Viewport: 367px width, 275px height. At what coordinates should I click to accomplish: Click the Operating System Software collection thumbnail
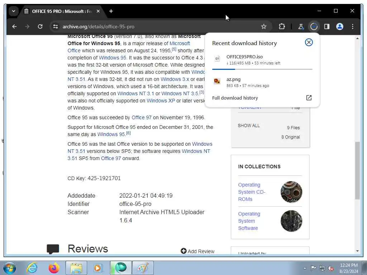pyautogui.click(x=291, y=221)
